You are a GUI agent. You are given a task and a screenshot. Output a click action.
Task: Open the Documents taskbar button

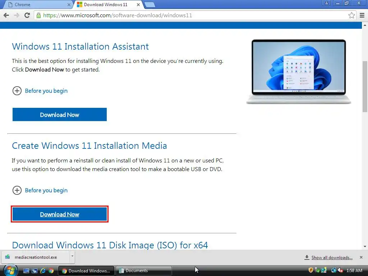144,271
